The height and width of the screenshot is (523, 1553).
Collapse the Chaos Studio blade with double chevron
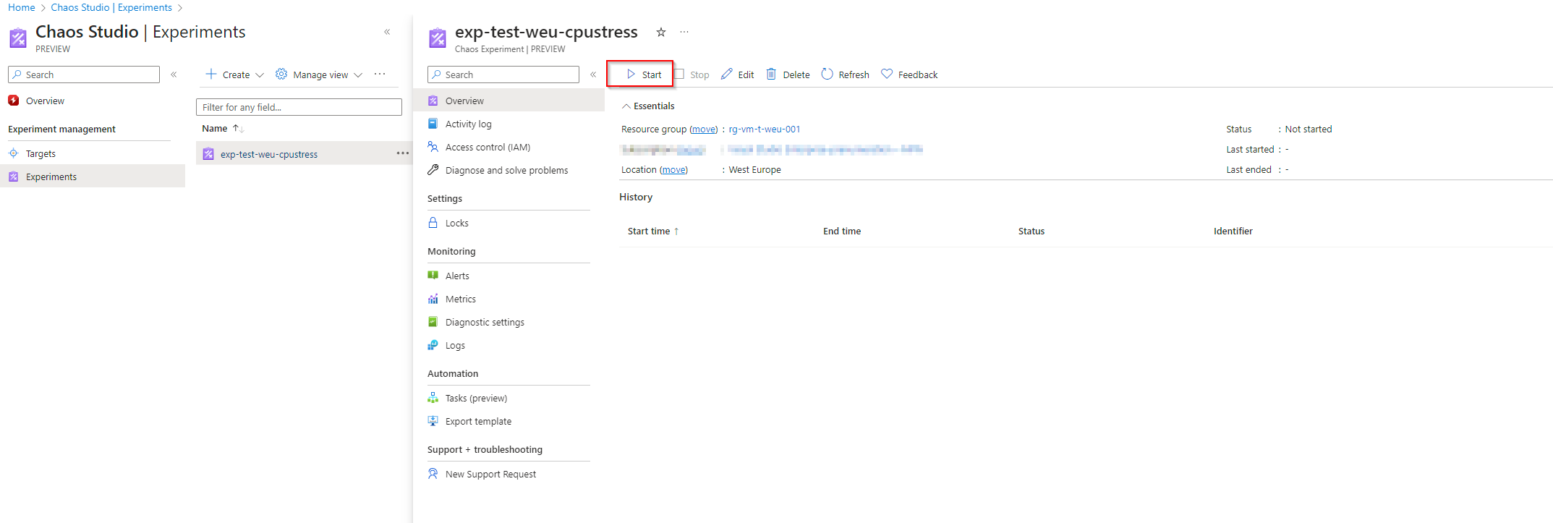tap(387, 32)
